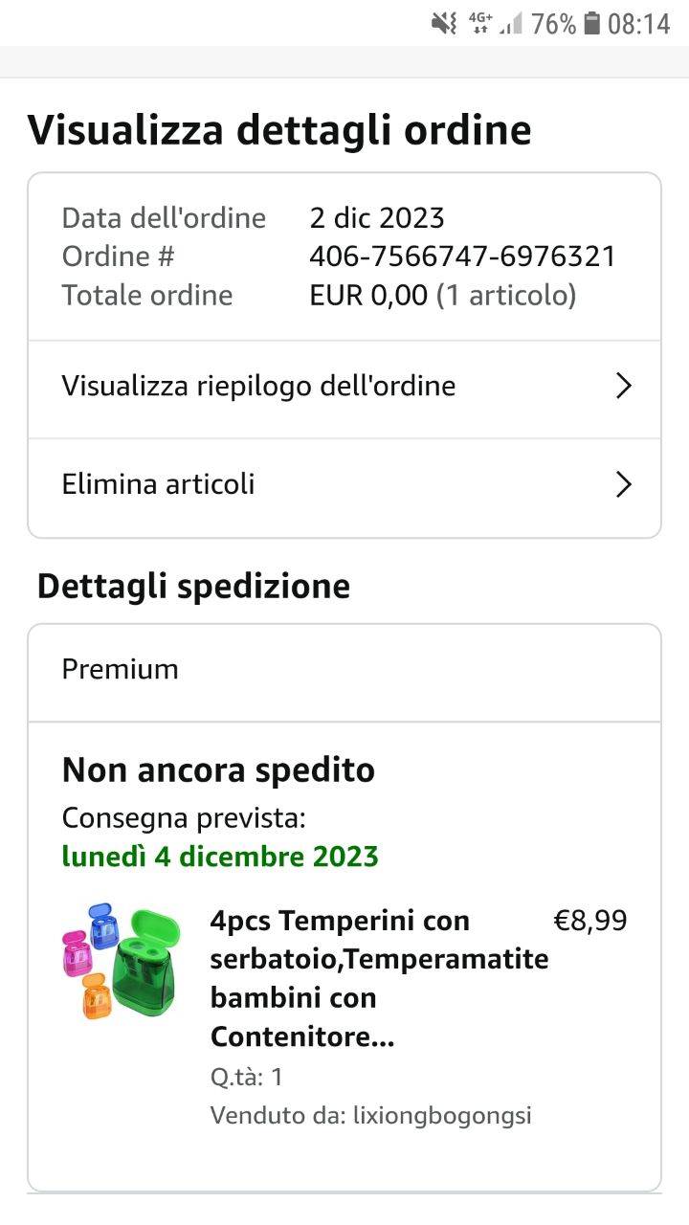Open chevron beside Elimina articoli
Viewport: 689px width, 1225px height.
tap(623, 484)
